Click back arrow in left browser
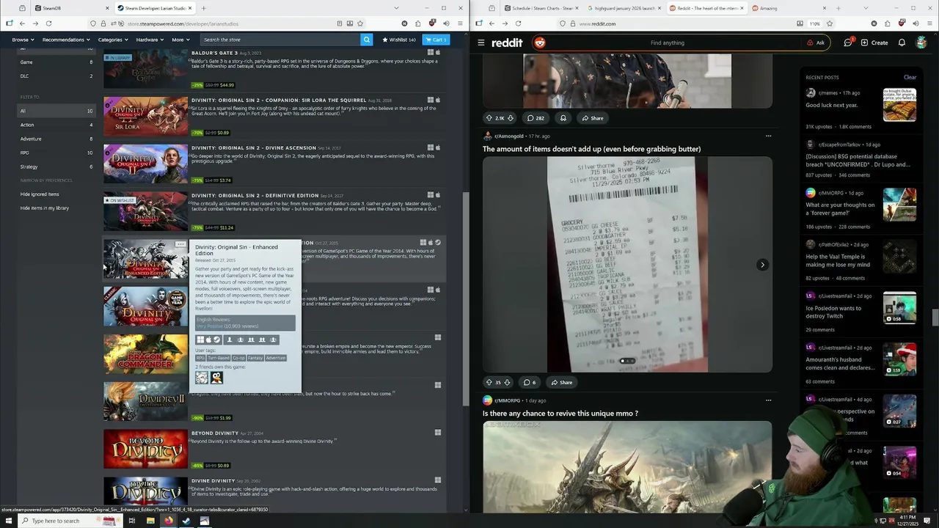The width and height of the screenshot is (939, 528). (23, 23)
